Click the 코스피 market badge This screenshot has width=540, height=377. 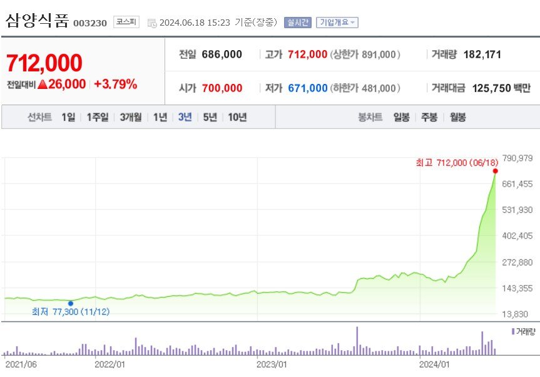click(x=126, y=23)
